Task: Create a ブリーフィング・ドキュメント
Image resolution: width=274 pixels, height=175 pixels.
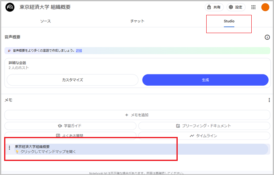Action: [204, 126]
